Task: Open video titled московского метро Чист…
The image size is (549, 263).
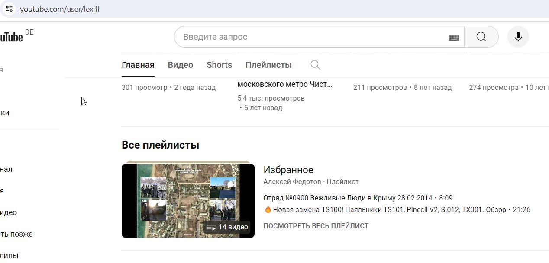Action: click(x=285, y=84)
